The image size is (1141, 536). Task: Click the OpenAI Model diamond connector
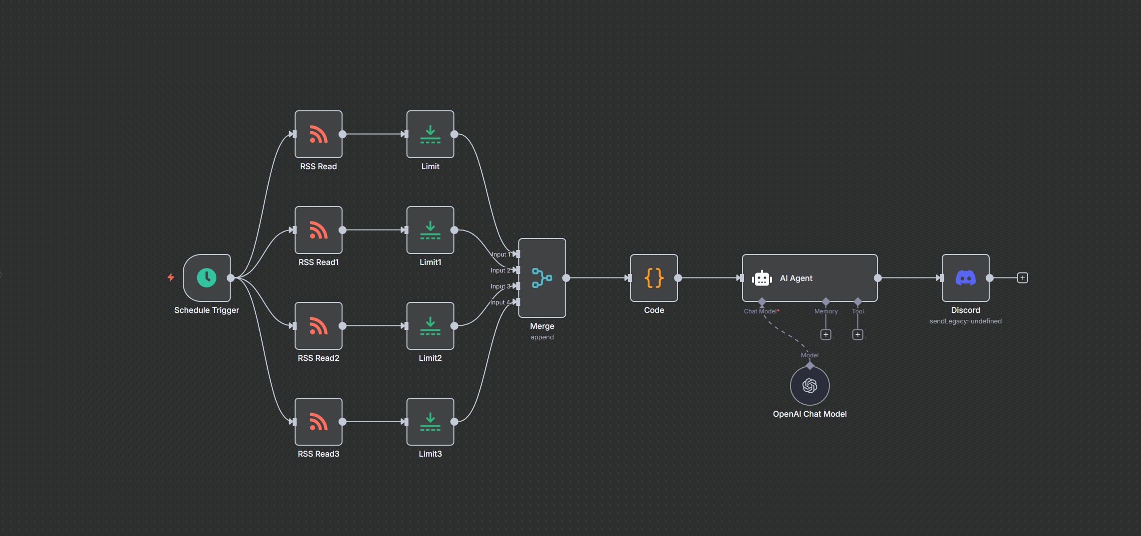(x=810, y=366)
